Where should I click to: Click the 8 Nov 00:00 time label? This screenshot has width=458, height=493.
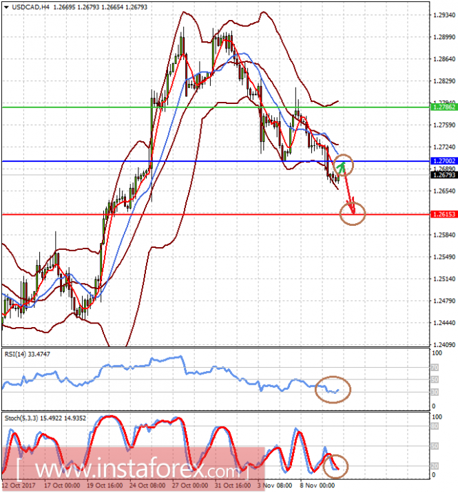(x=317, y=485)
